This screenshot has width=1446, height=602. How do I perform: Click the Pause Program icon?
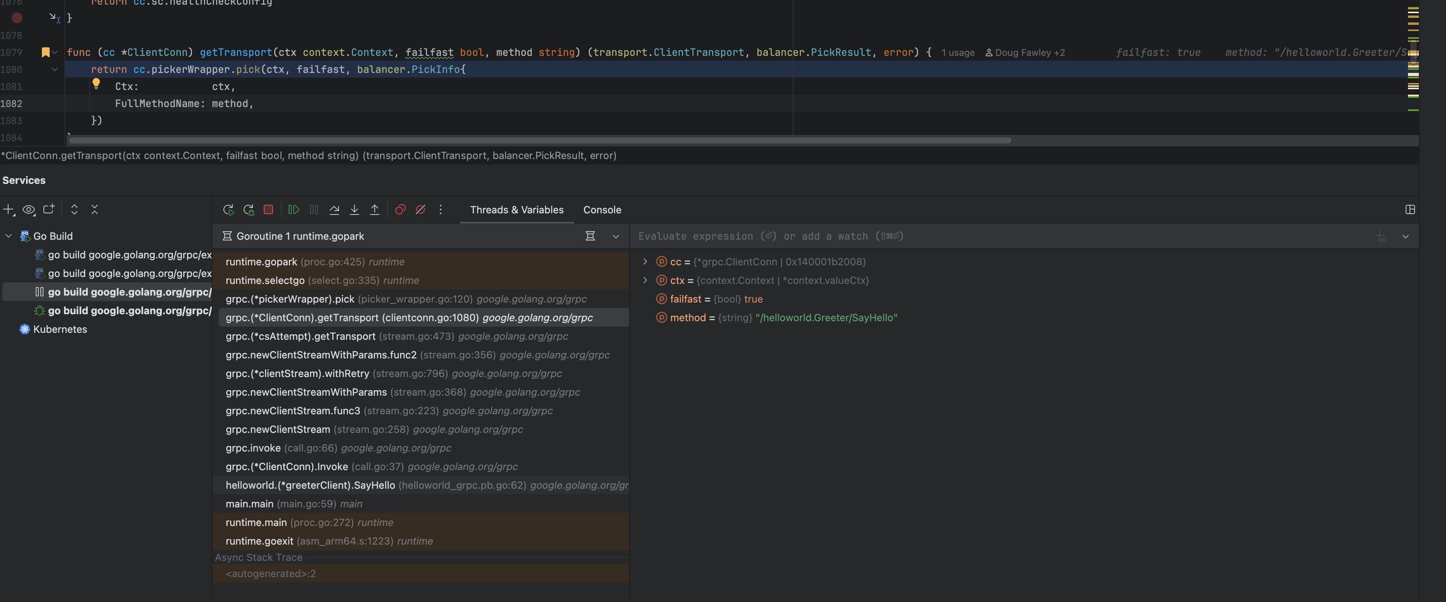(314, 209)
